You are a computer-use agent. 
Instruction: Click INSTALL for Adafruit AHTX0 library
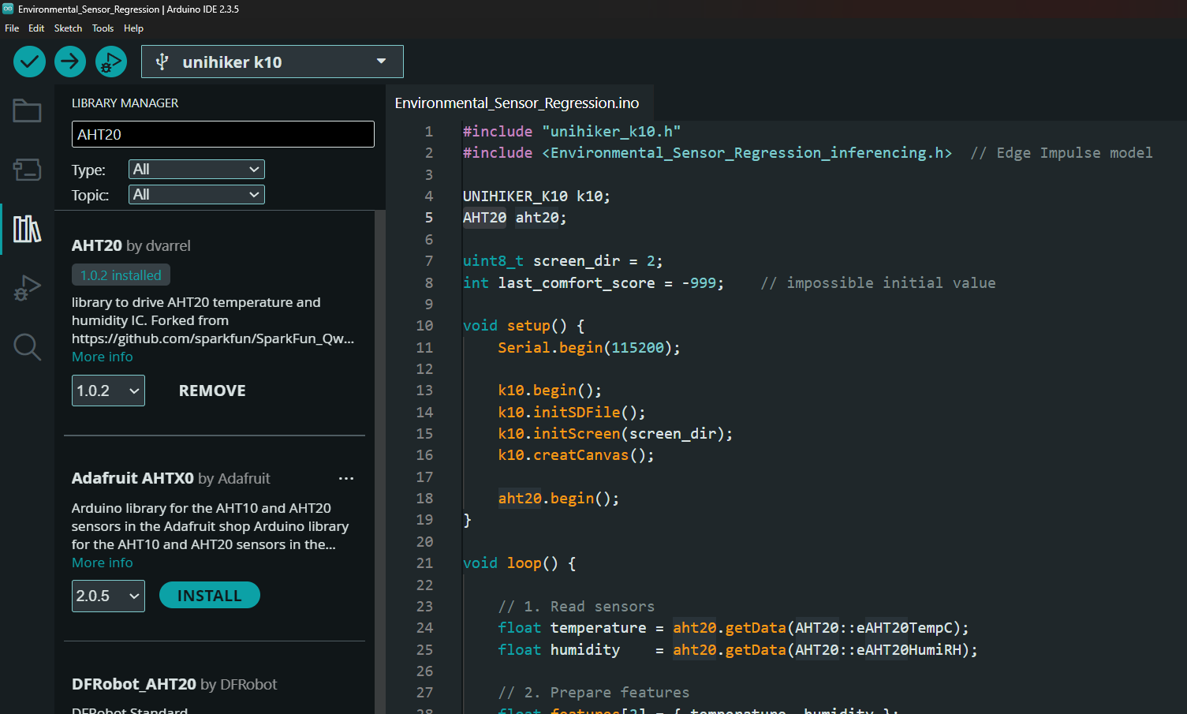(x=210, y=596)
